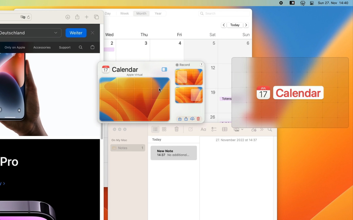The height and width of the screenshot is (220, 353).
Task: Select the left-half window layout thumbnail
Action: [189, 77]
